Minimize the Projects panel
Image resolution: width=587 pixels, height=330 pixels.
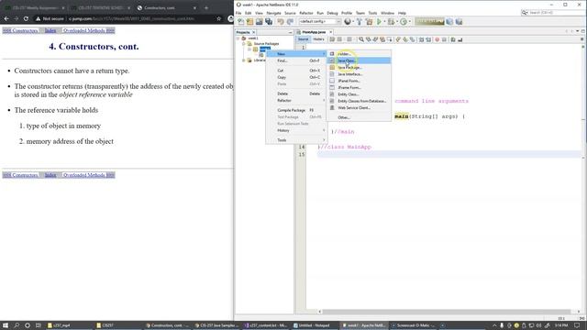[x=290, y=33]
